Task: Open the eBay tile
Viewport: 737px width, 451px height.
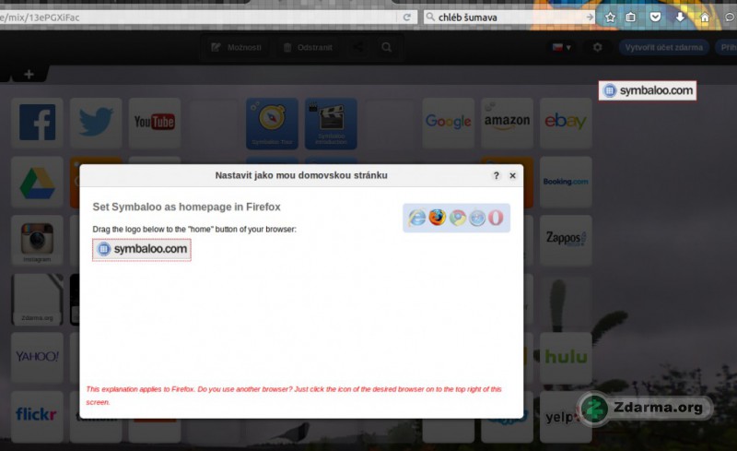Action: coord(566,124)
